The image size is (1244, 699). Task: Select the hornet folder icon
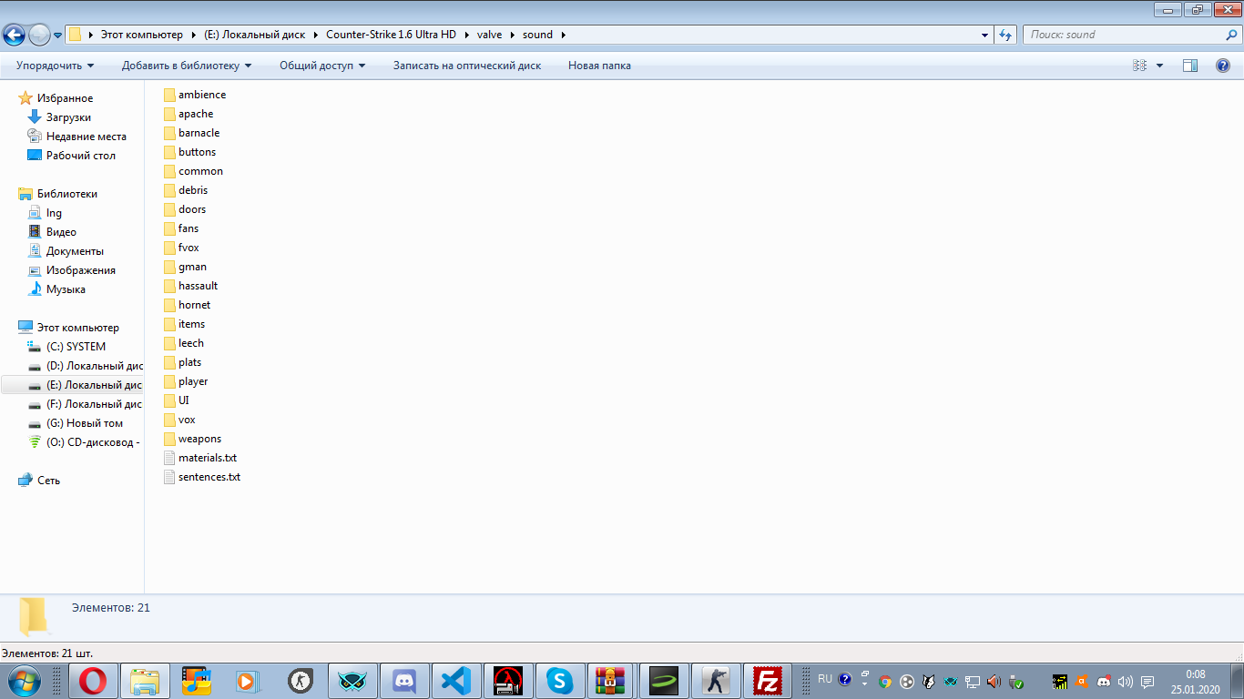pos(169,305)
